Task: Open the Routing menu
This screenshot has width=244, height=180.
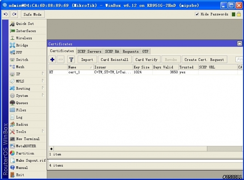Action: click(x=28, y=88)
